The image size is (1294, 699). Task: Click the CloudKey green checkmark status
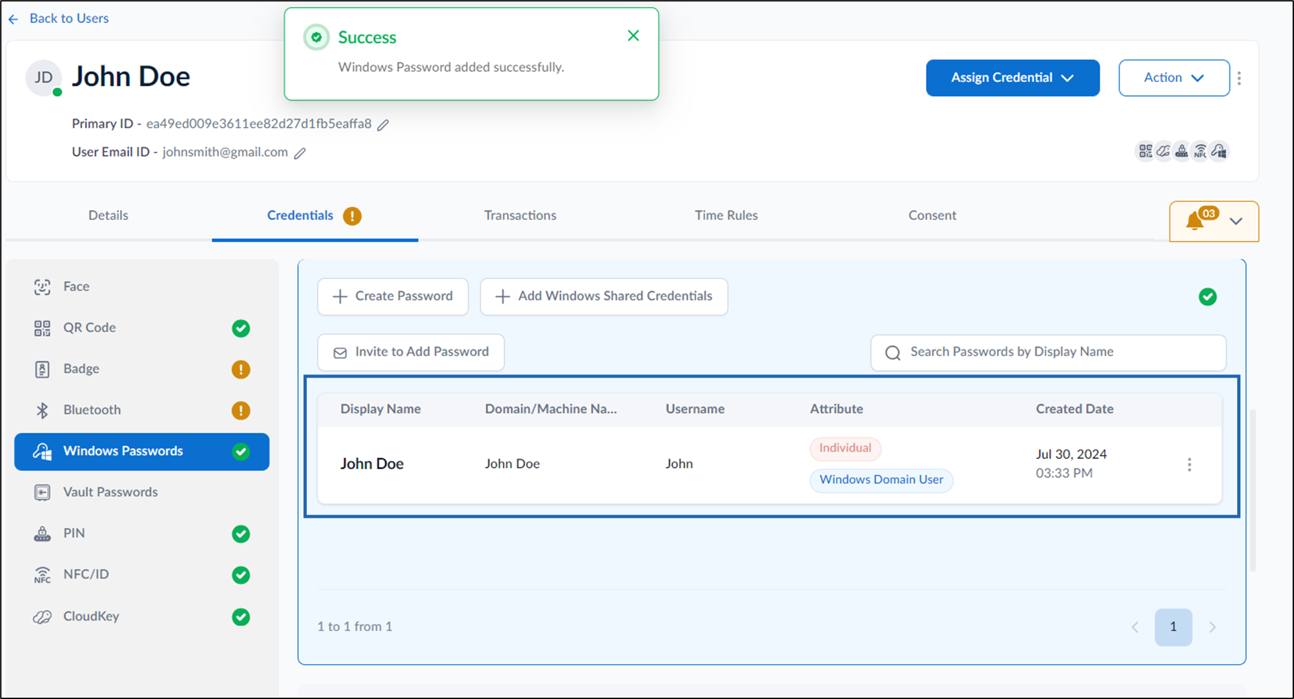click(x=241, y=617)
